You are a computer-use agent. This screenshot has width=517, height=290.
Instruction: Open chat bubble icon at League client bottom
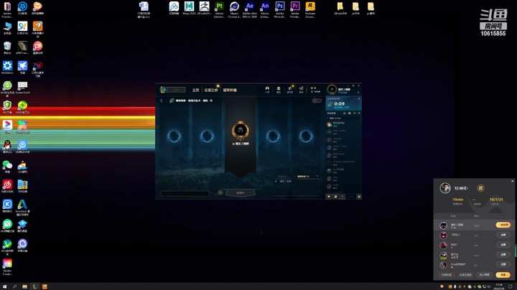(329, 197)
